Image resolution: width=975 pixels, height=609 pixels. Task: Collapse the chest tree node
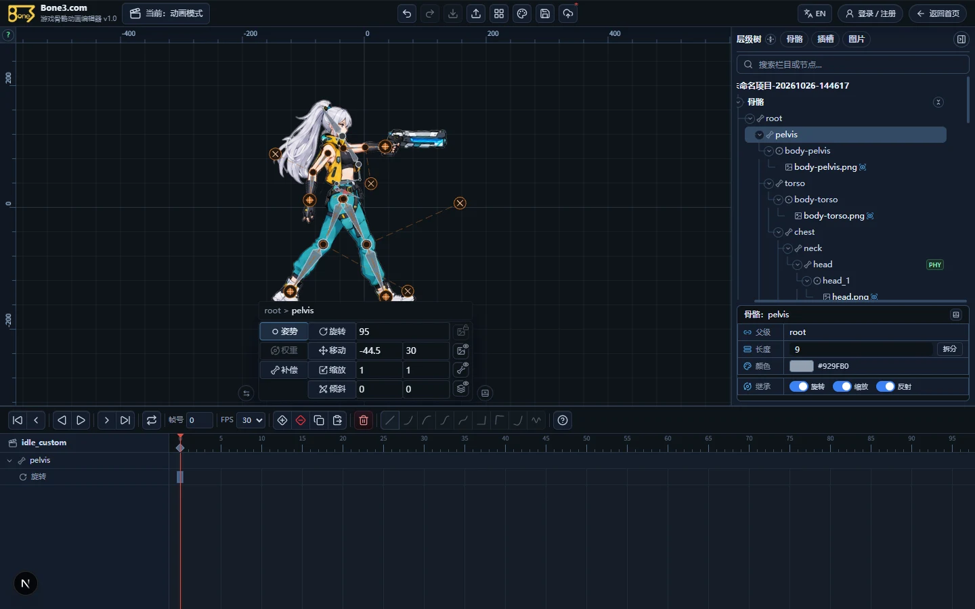779,232
